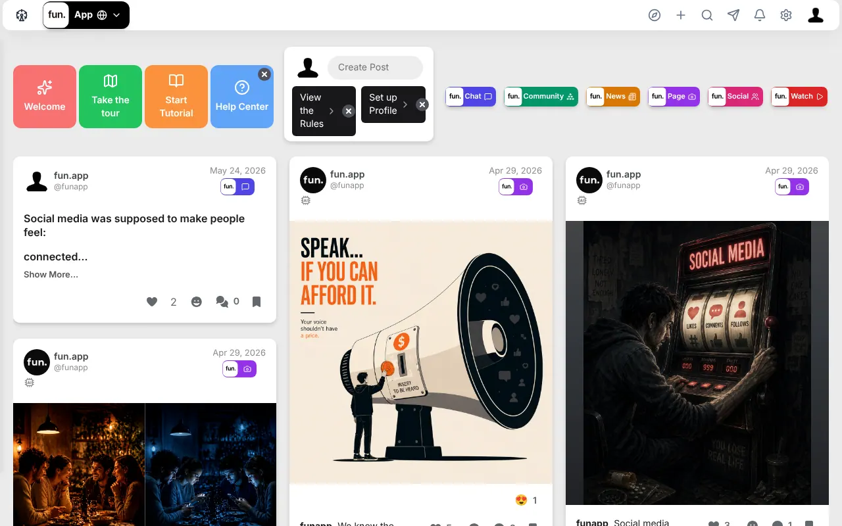Click the page badge on the slot machine post
Screen dimensions: 842x526
[x=792, y=187]
